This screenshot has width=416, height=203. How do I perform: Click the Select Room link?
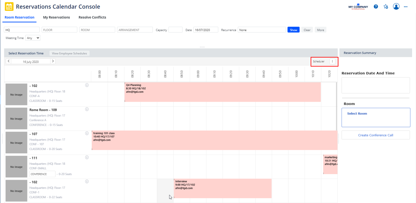pos(357,114)
